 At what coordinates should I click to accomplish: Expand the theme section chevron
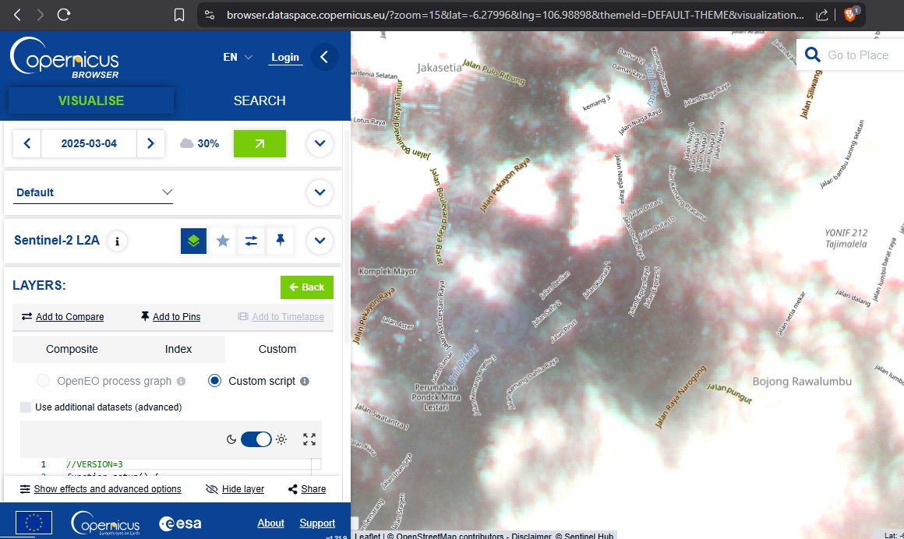(320, 192)
